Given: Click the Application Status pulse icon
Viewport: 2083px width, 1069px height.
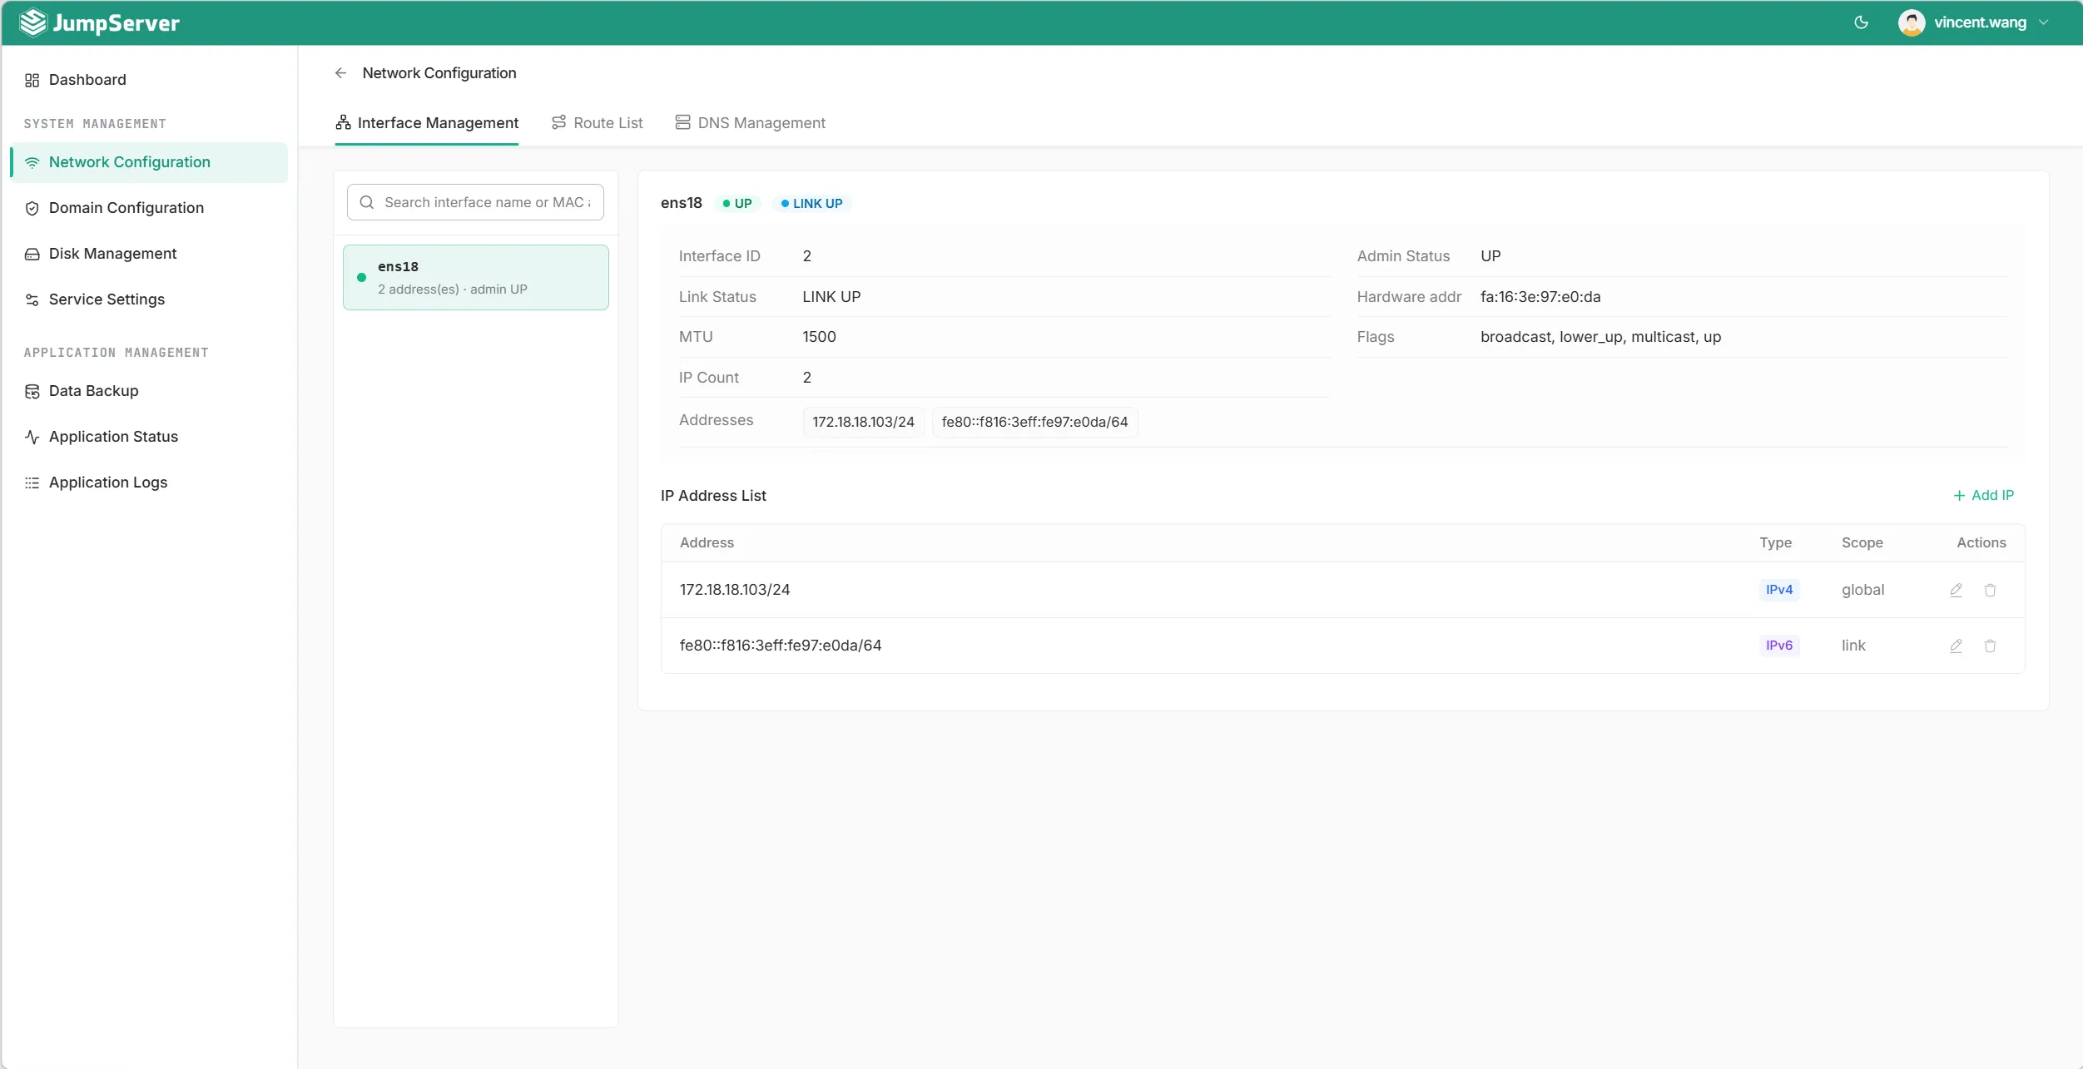Looking at the screenshot, I should tap(32, 437).
